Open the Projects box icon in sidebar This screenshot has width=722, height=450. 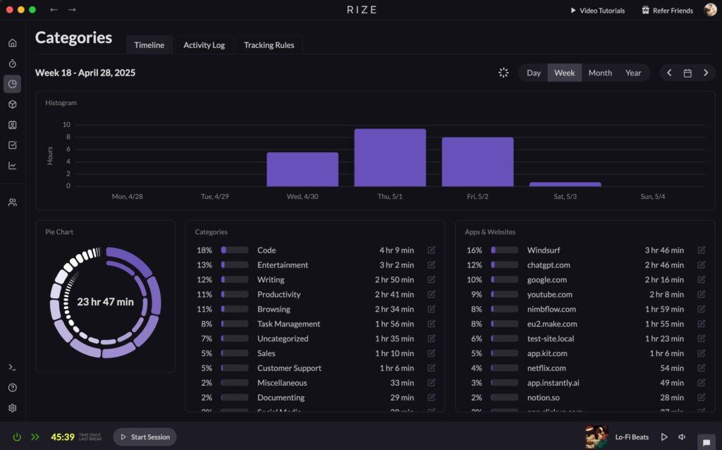pos(12,104)
